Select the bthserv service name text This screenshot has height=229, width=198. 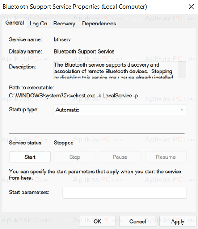pos(62,39)
